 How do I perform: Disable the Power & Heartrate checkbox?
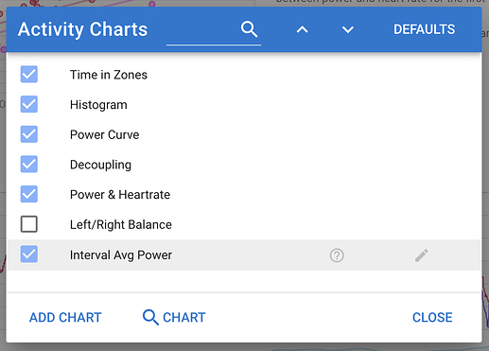[29, 194]
